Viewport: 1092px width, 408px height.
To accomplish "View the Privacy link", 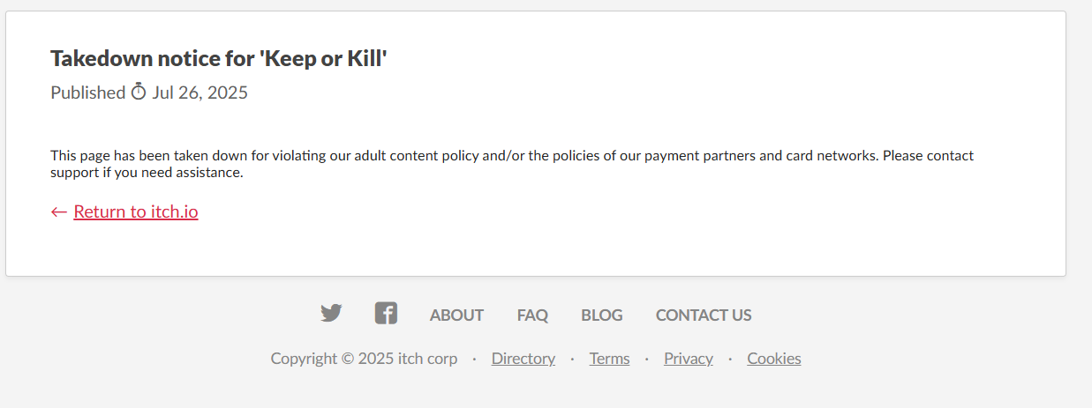I will pos(689,359).
